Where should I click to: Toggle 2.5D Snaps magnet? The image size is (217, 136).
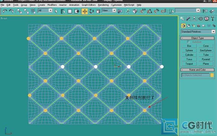[x=143, y=11]
